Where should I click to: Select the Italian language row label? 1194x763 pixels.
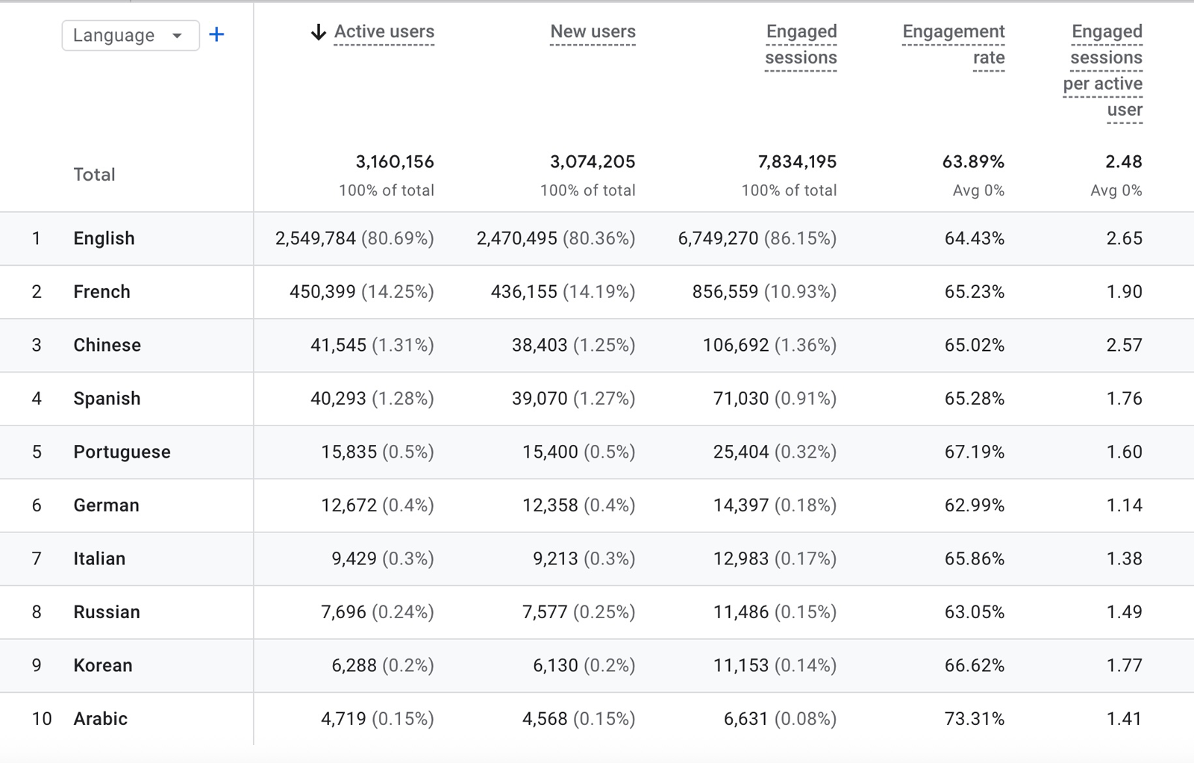click(99, 559)
